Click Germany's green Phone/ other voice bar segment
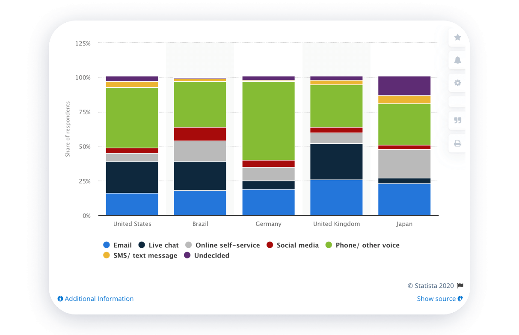 click(x=268, y=121)
